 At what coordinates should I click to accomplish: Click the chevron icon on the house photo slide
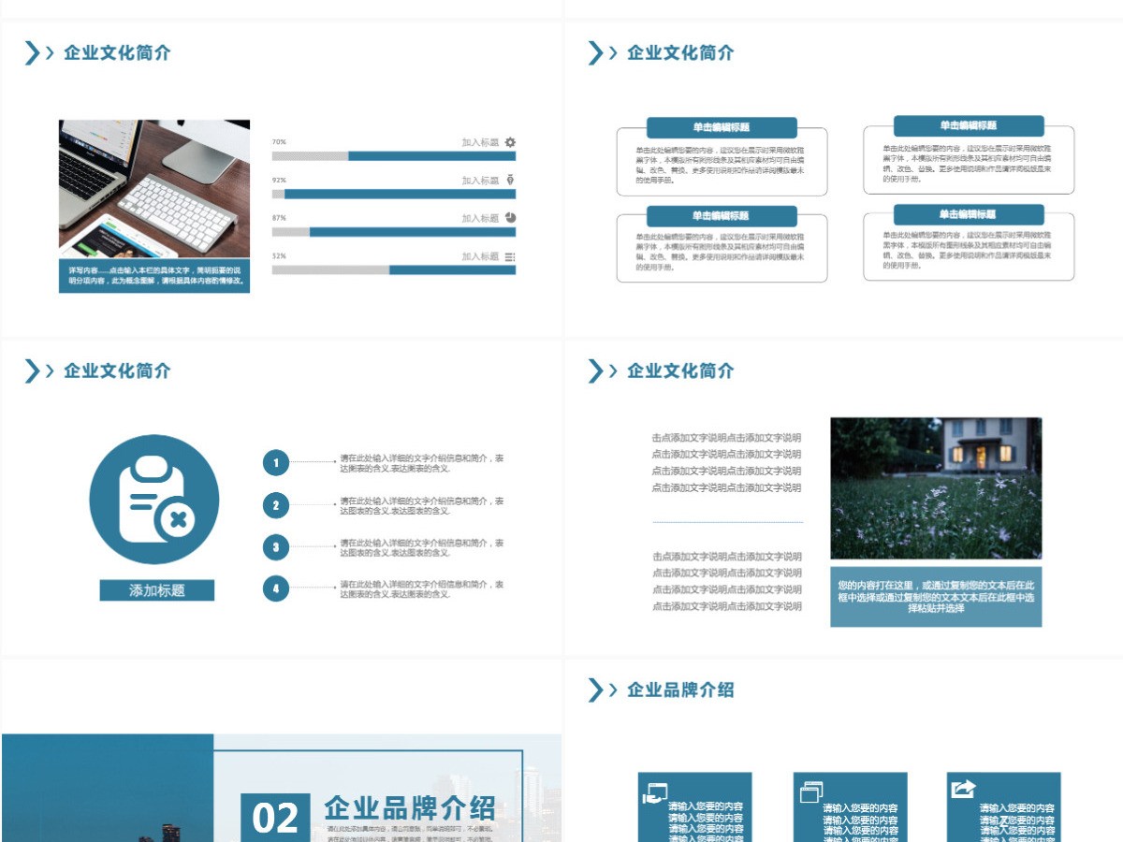602,371
